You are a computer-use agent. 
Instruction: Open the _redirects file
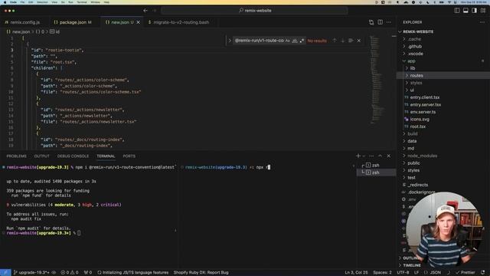[417, 185]
